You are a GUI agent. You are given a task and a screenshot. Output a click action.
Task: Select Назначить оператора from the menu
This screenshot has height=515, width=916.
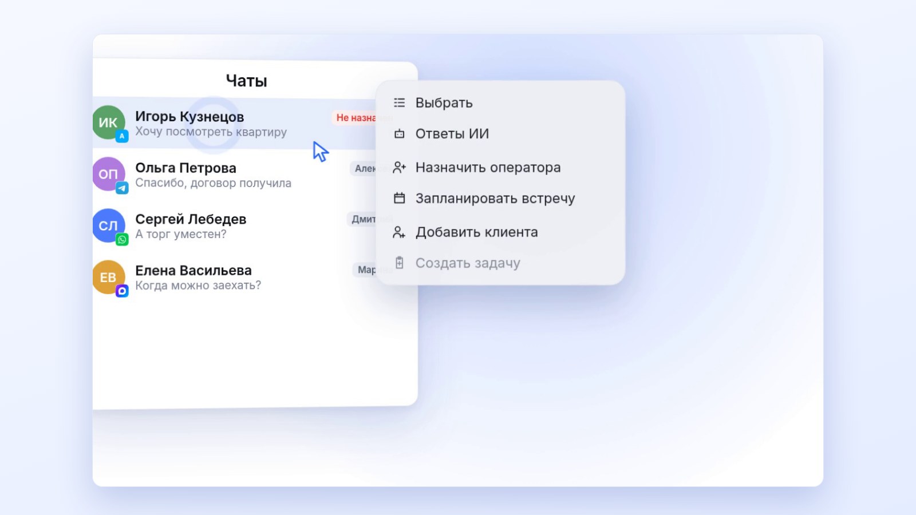500,167
